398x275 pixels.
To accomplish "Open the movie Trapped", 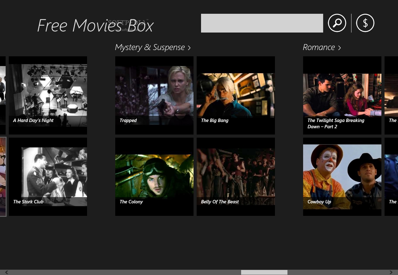I will 154,95.
